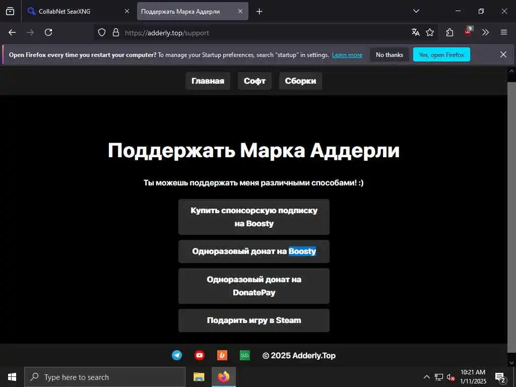Viewport: 516px width, 387px height.
Task: Click the Поддержать Марка Аддерли heading
Action: click(x=254, y=150)
